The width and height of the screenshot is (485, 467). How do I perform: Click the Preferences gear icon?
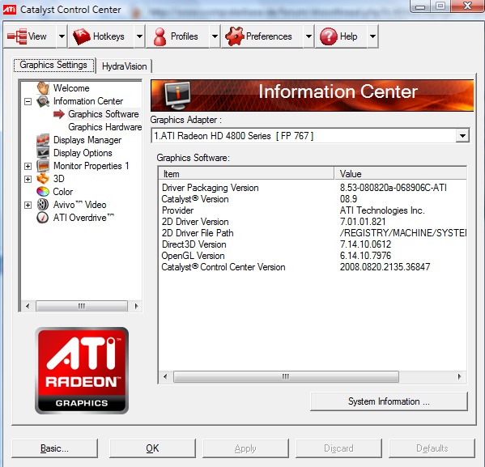click(235, 36)
